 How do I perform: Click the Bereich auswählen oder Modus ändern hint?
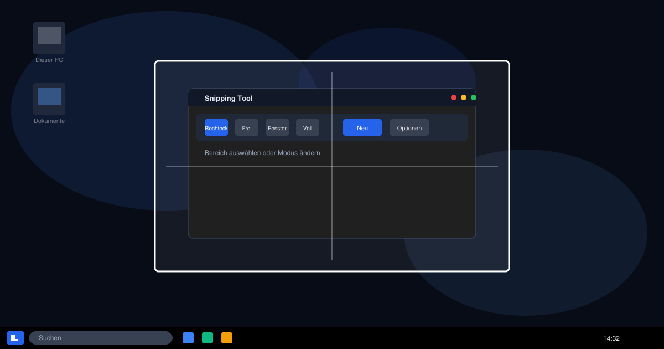(x=262, y=153)
